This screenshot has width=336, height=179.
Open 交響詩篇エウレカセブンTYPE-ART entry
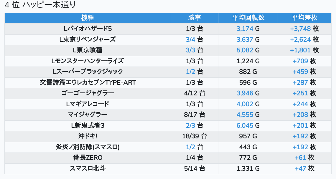pyautogui.click(x=88, y=82)
